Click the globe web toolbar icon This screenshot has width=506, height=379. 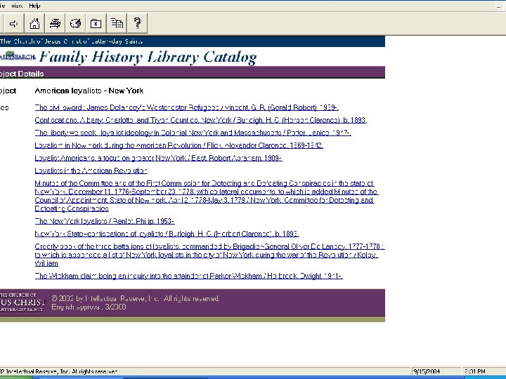pyautogui.click(x=75, y=24)
